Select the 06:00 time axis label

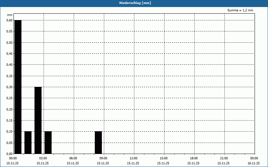73,158
